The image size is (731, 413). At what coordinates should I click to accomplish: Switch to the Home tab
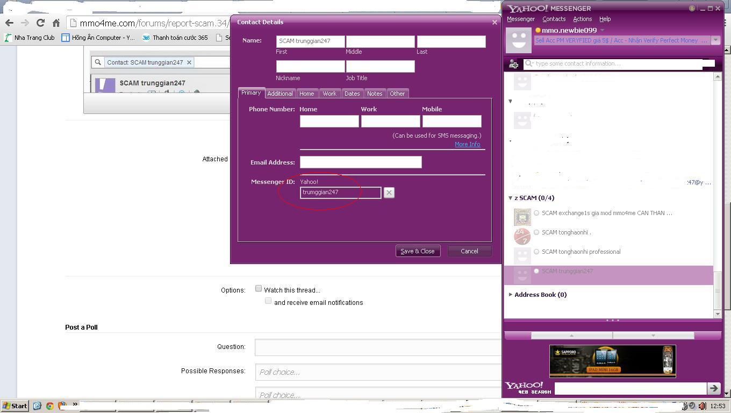pos(306,94)
